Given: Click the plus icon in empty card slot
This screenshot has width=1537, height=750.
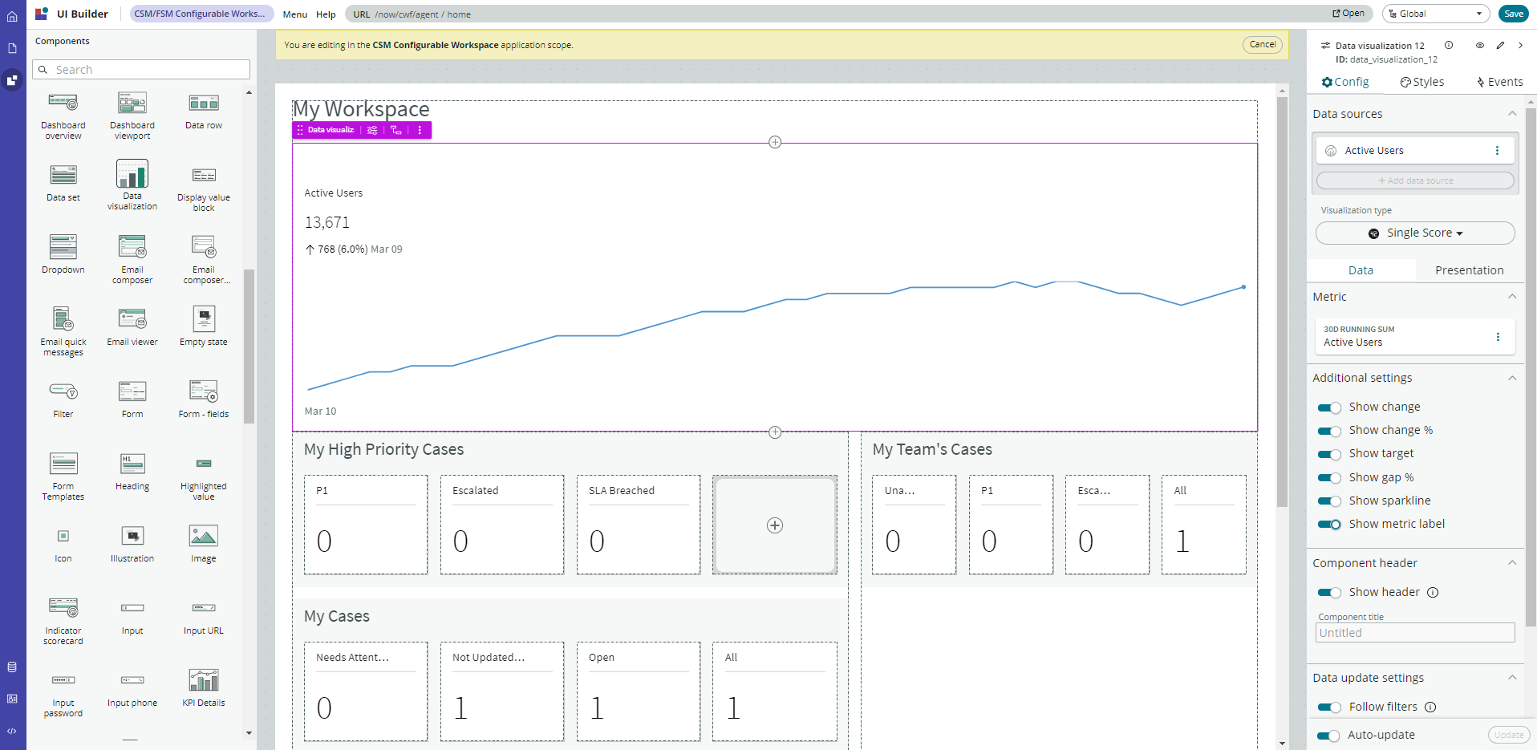Looking at the screenshot, I should coord(774,525).
